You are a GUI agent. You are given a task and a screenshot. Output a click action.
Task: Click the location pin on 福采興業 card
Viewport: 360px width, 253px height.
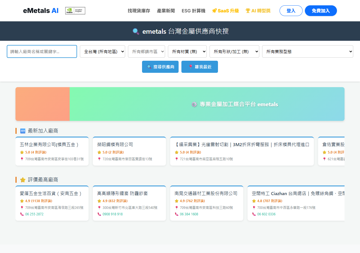coord(176,159)
